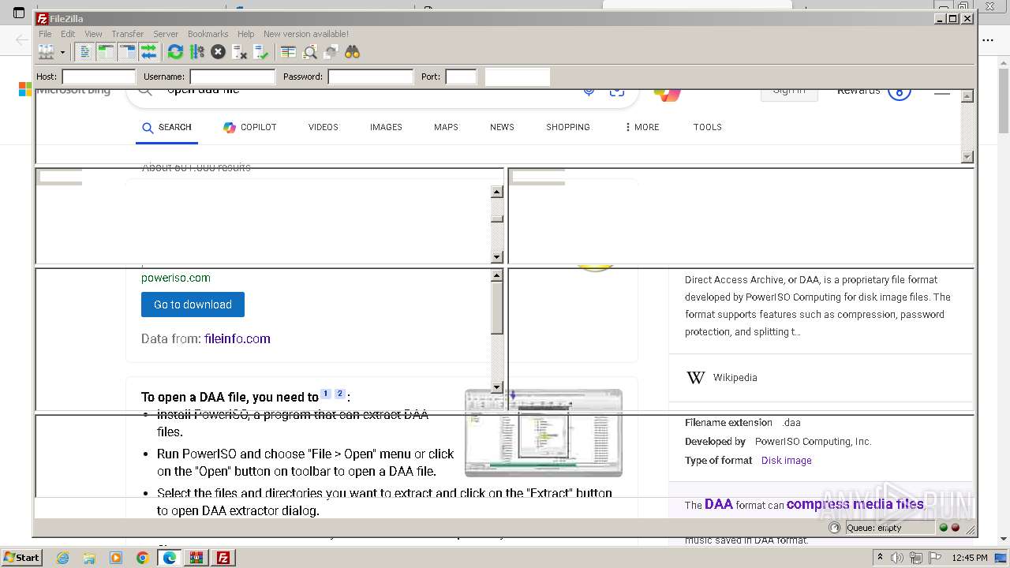Open Windows Explorer folder taskbar icon
The image size is (1010, 568).
(89, 558)
